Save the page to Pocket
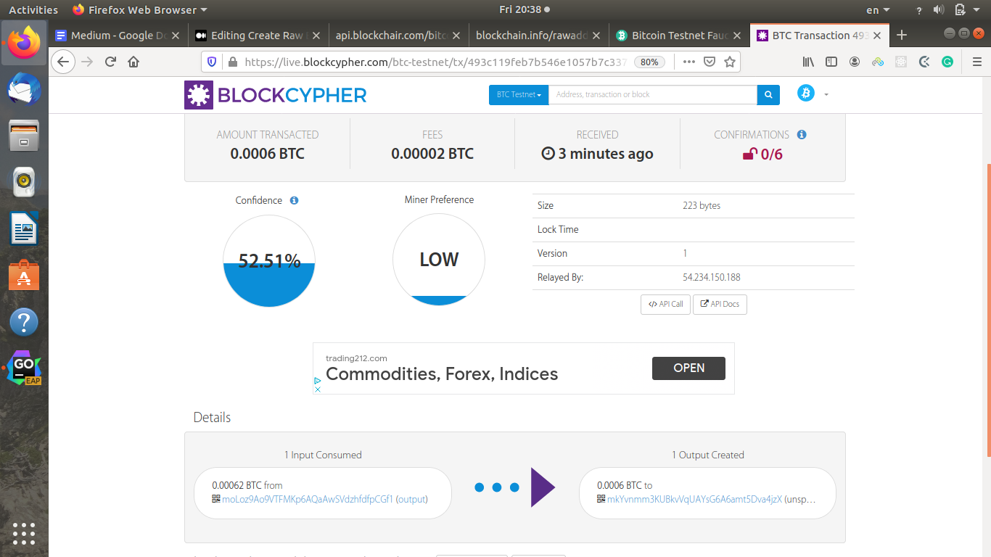The width and height of the screenshot is (991, 557). (710, 62)
